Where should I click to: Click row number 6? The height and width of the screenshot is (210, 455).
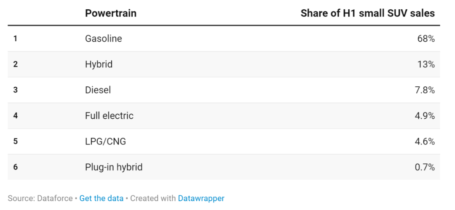click(x=15, y=167)
